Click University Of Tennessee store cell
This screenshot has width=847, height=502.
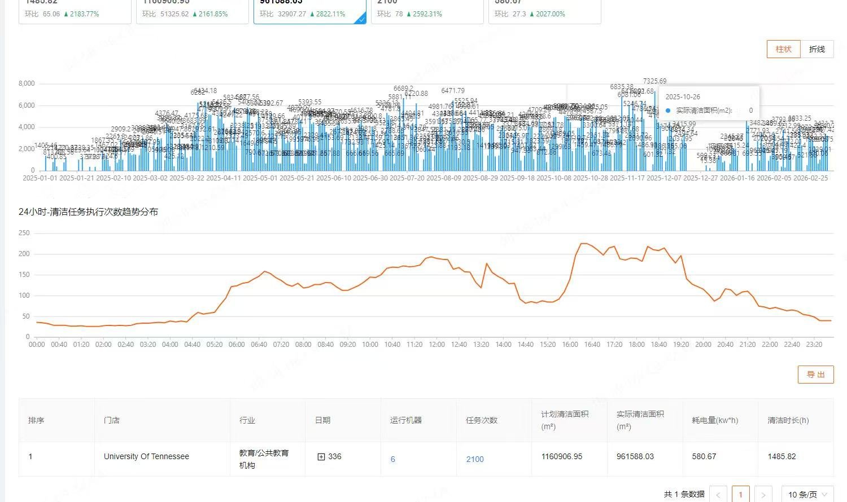click(146, 456)
